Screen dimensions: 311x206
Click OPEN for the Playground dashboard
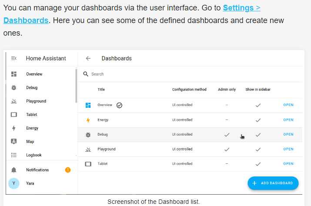[288, 149]
